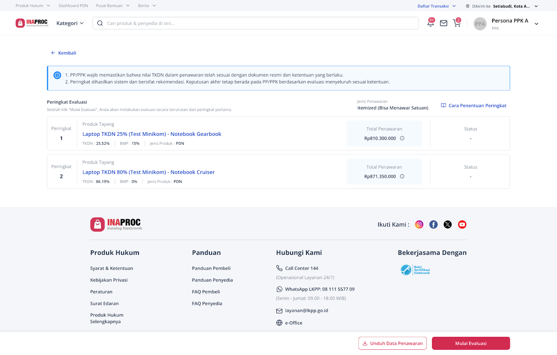Open the notifications bell icon

pyautogui.click(x=430, y=23)
